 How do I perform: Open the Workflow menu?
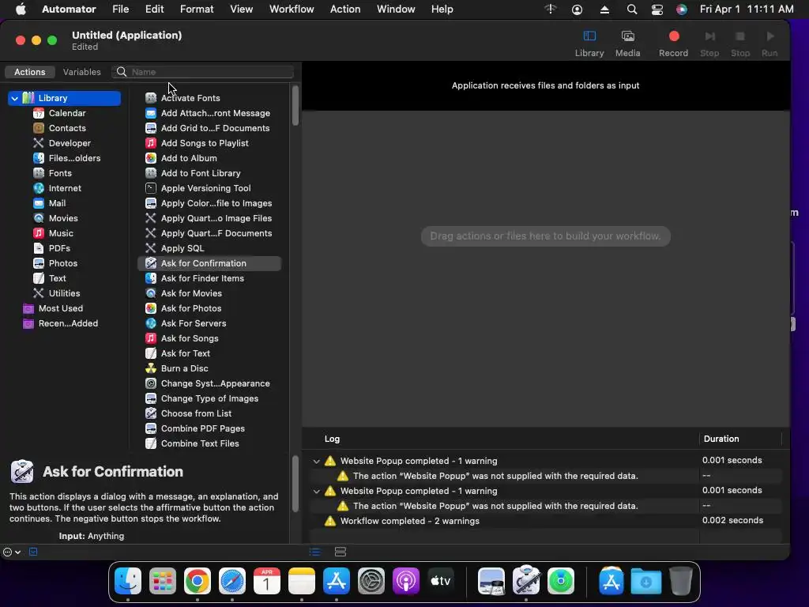pos(292,9)
